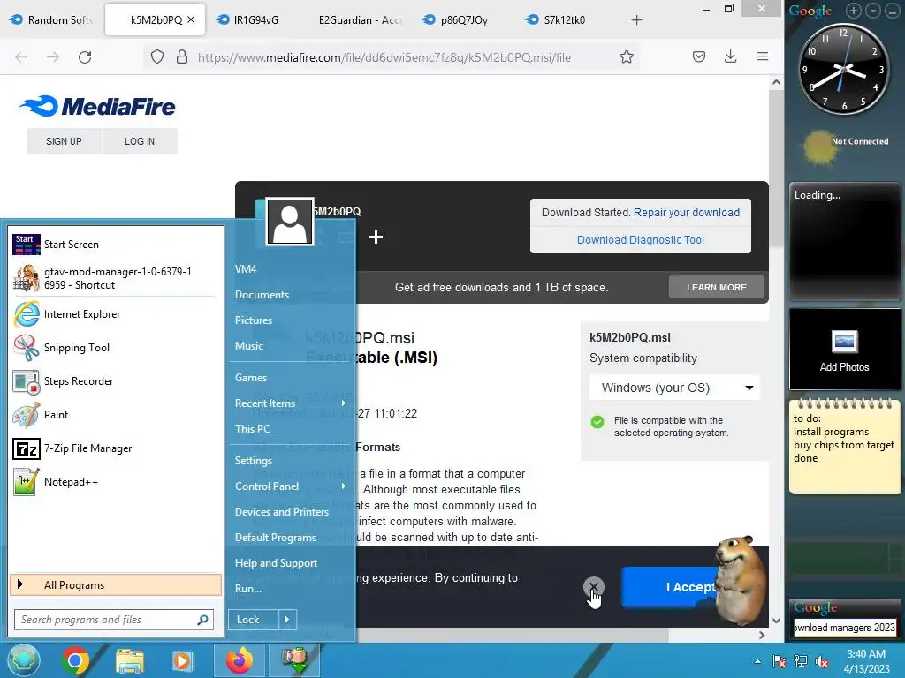Launch Notepad++

[116, 481]
